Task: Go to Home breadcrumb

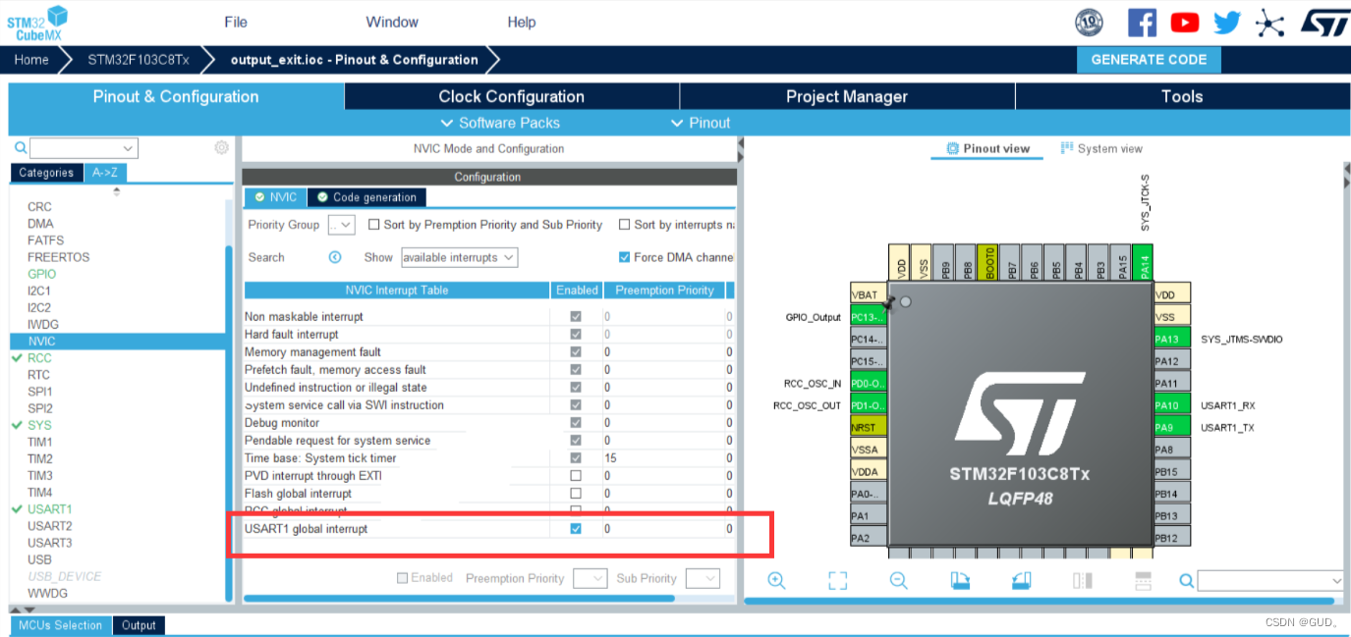Action: point(31,59)
